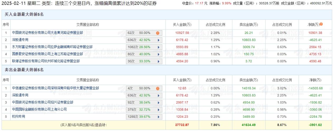Open 中信建投深圳深南中路中核大厦 branch link
Screen dimensions: 334x134
[x=55, y=88]
